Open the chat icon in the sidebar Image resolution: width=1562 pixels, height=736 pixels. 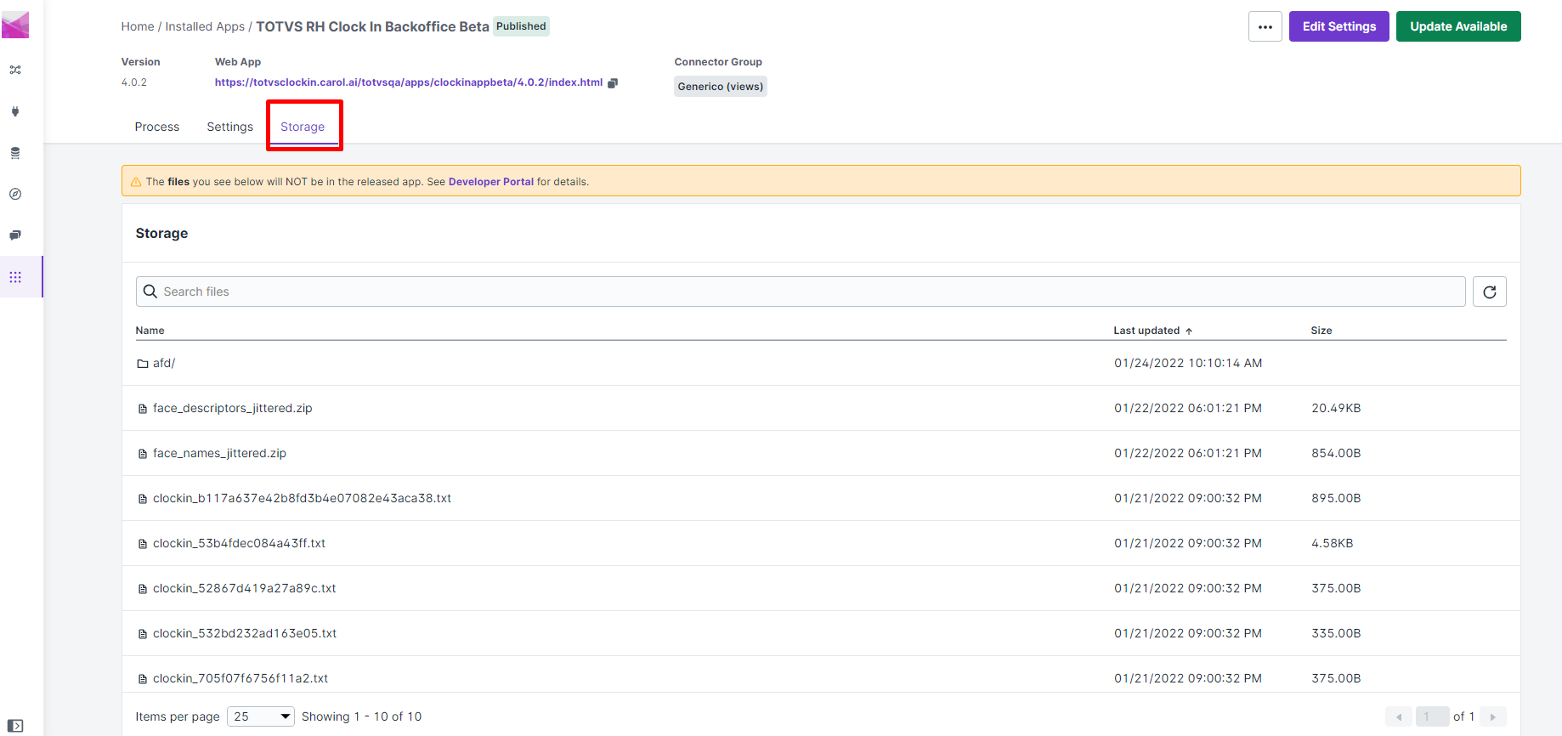tap(15, 235)
